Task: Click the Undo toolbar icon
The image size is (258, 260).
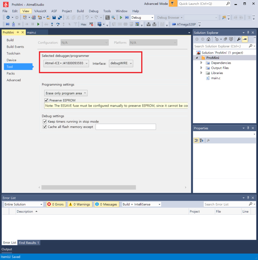Action: pos(87,17)
